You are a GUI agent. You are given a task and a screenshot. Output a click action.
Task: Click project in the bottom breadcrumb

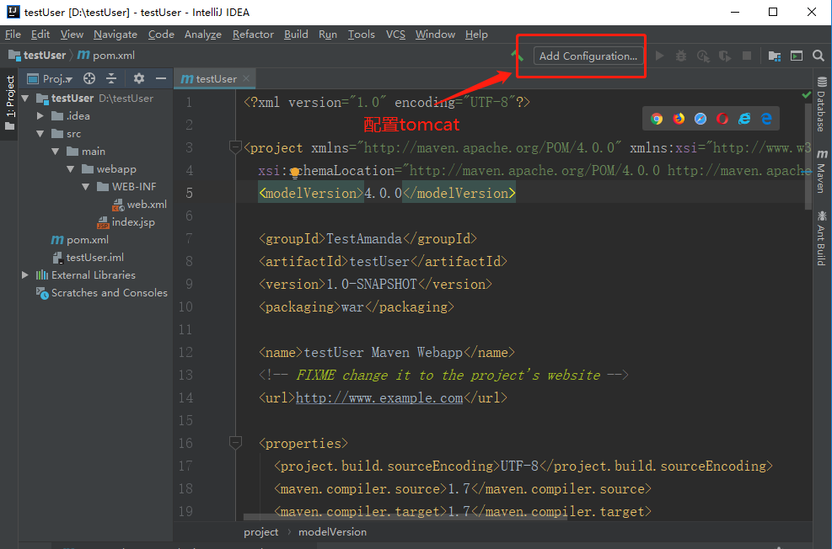pyautogui.click(x=260, y=532)
